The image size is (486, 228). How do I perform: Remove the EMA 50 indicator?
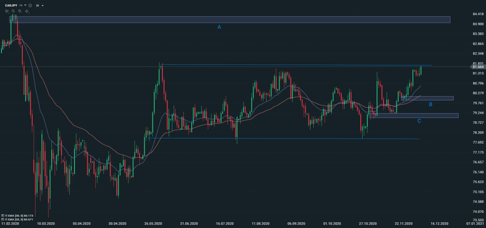click(x=6, y=215)
